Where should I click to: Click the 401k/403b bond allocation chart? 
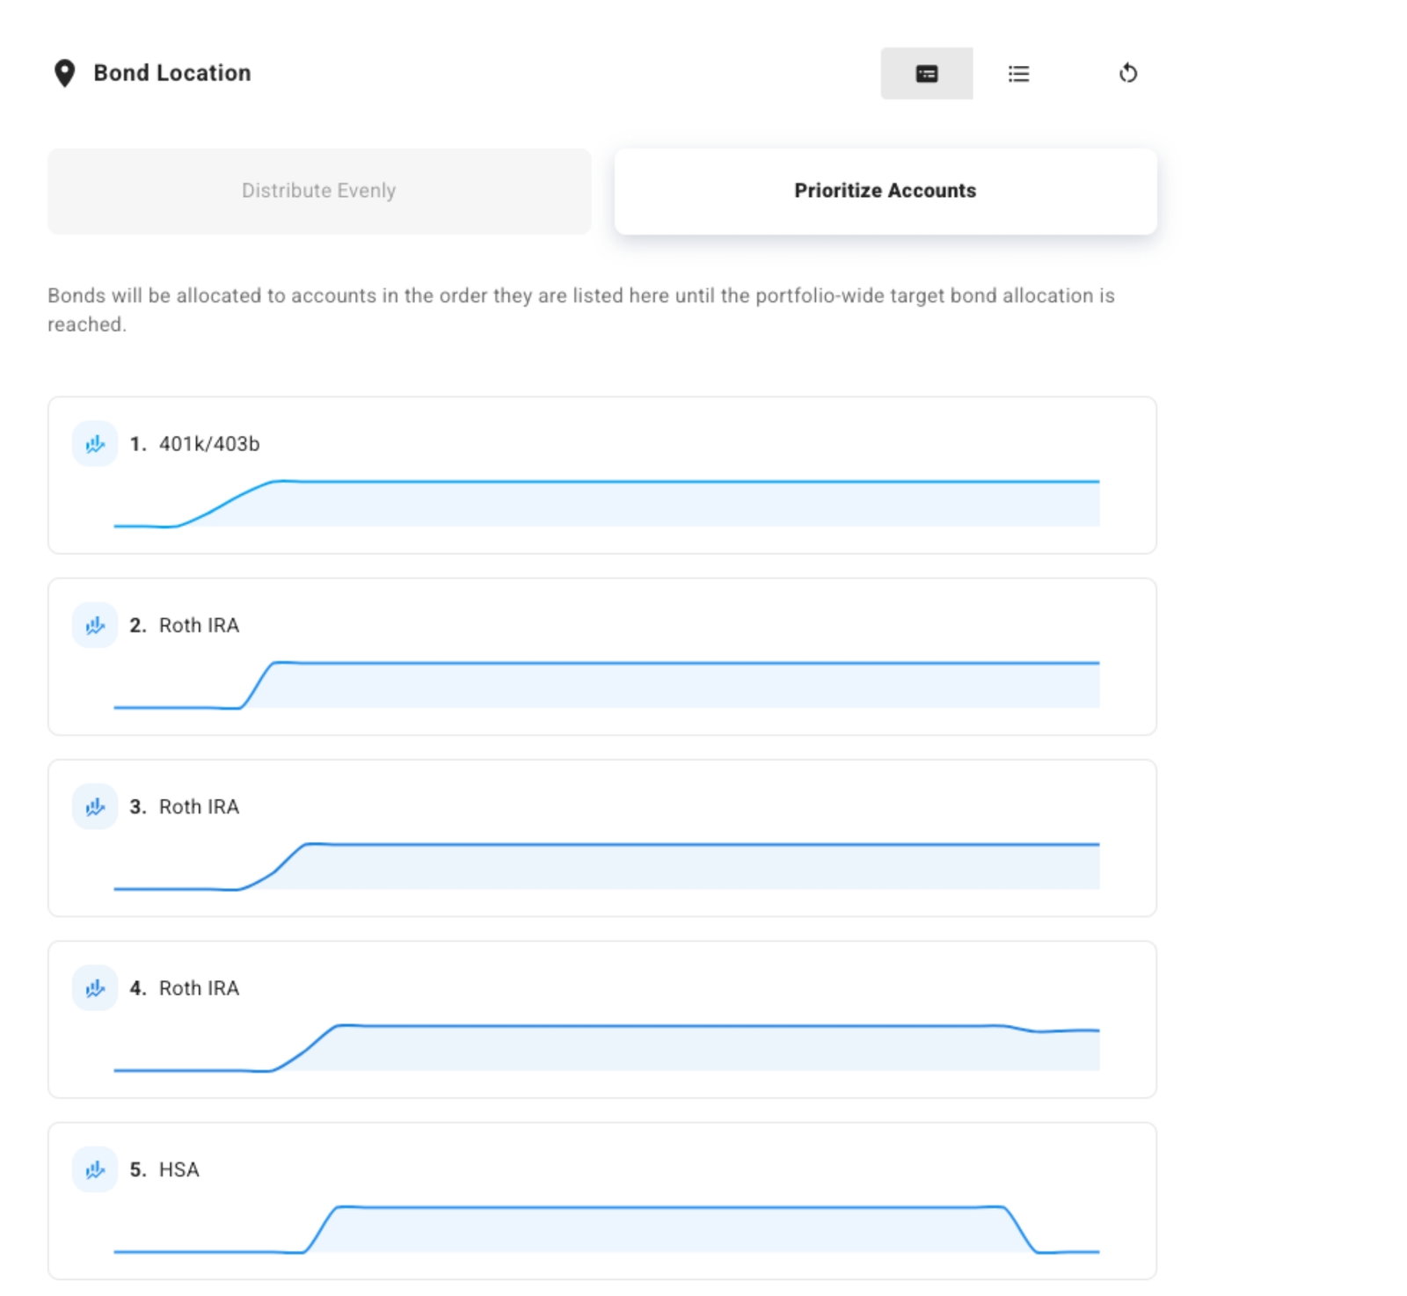pyautogui.click(x=607, y=504)
